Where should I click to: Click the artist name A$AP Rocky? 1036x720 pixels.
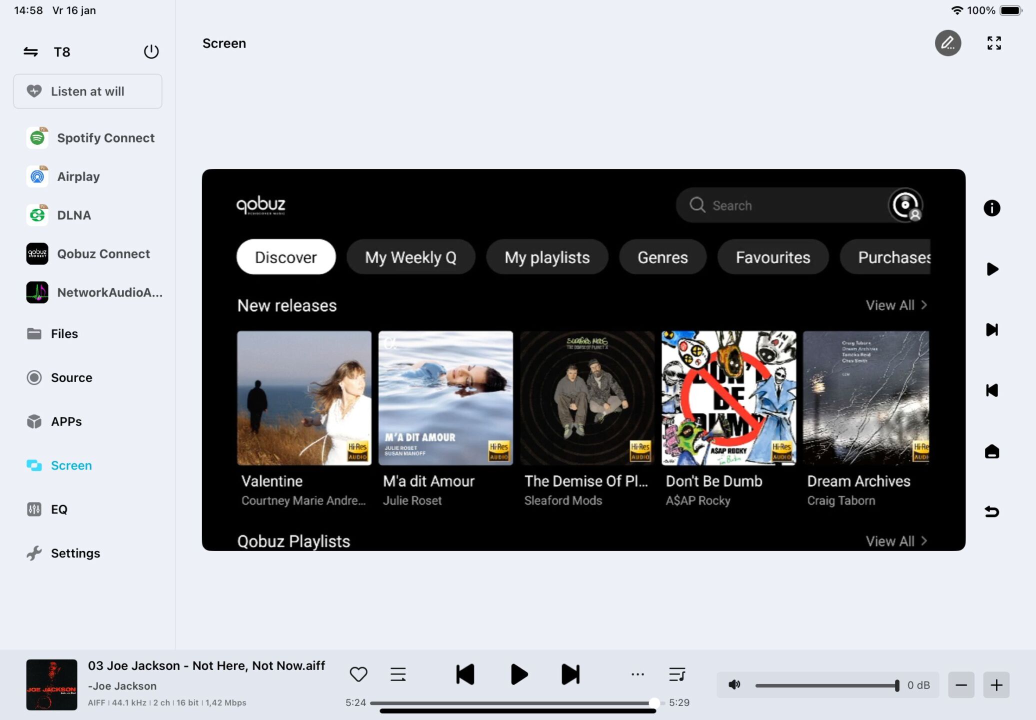point(698,500)
